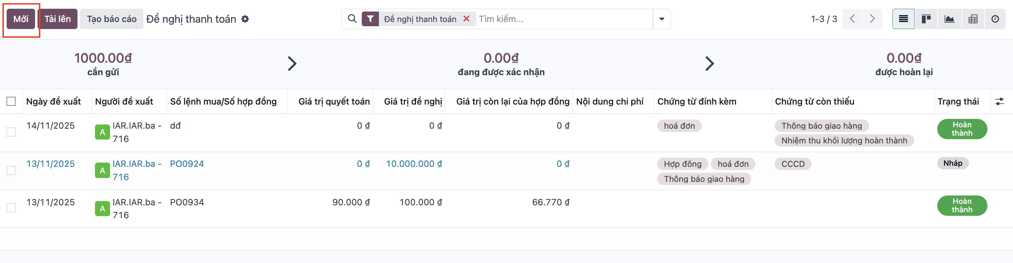Select the 14/11/2025 row checkbox
The height and width of the screenshot is (263, 1013).
pyautogui.click(x=11, y=132)
